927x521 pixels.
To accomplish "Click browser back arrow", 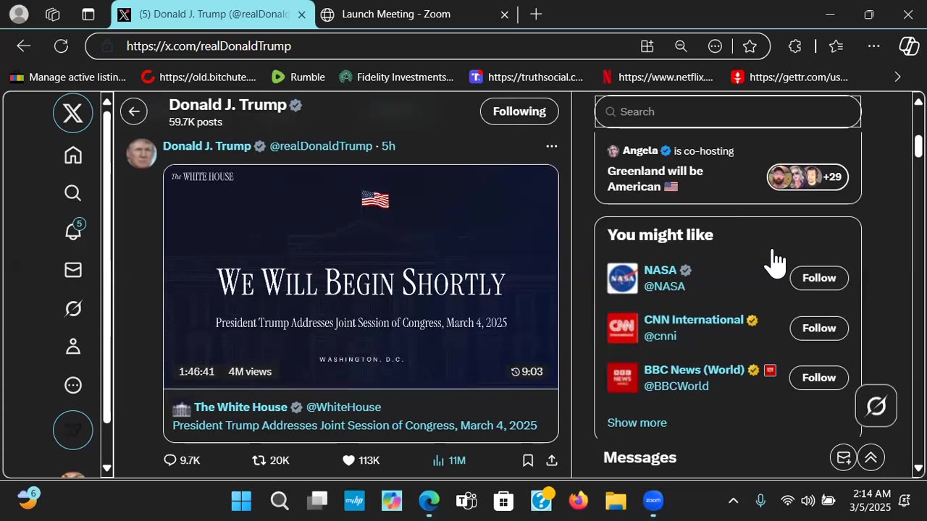I will pos(24,46).
